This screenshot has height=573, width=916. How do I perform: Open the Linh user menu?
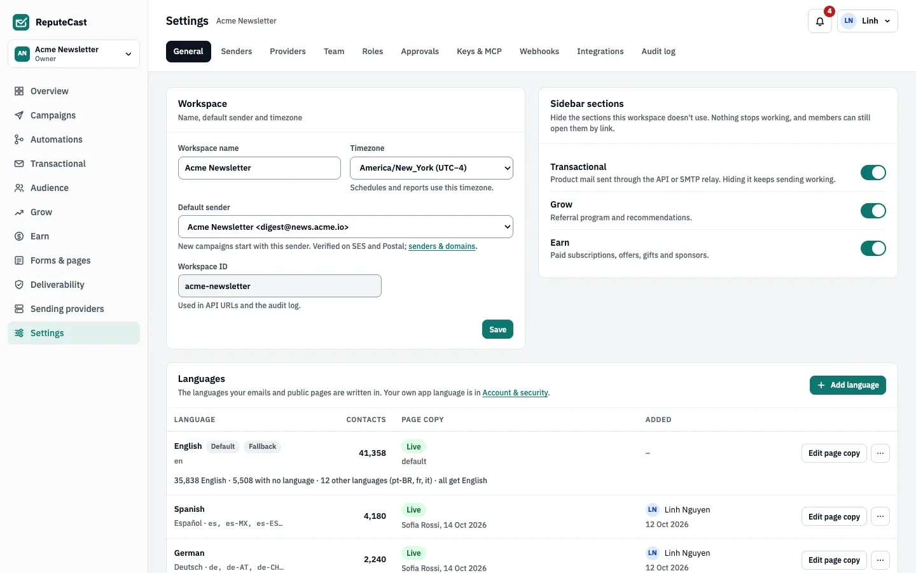tap(868, 21)
